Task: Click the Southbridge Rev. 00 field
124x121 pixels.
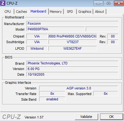Action: click(113, 42)
